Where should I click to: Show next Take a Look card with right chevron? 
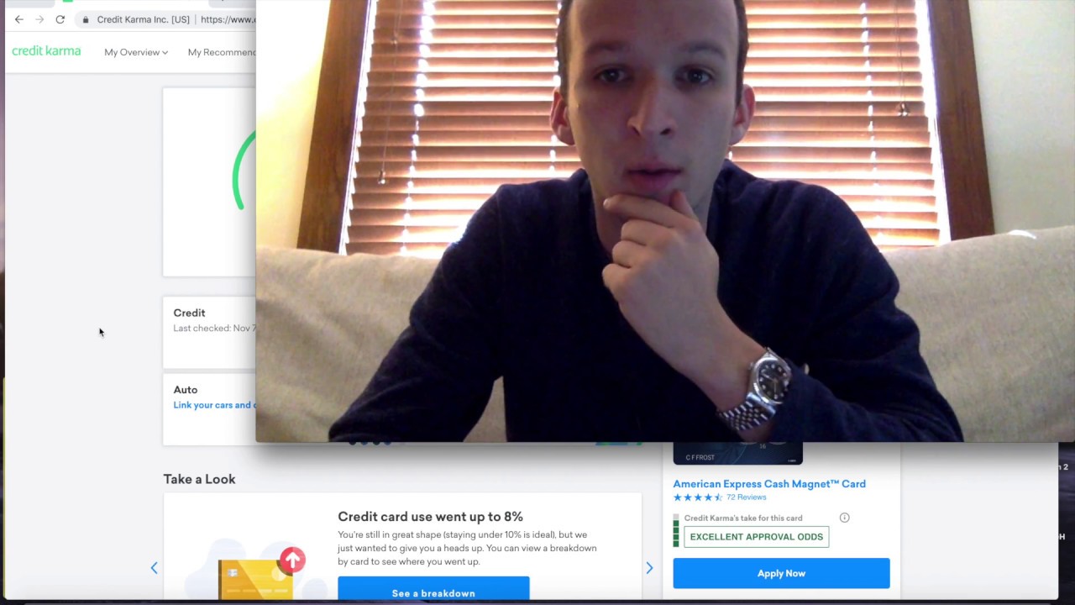(649, 568)
